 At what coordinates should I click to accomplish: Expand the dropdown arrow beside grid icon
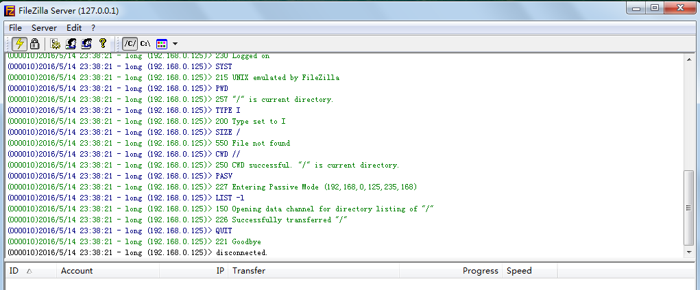click(x=175, y=44)
